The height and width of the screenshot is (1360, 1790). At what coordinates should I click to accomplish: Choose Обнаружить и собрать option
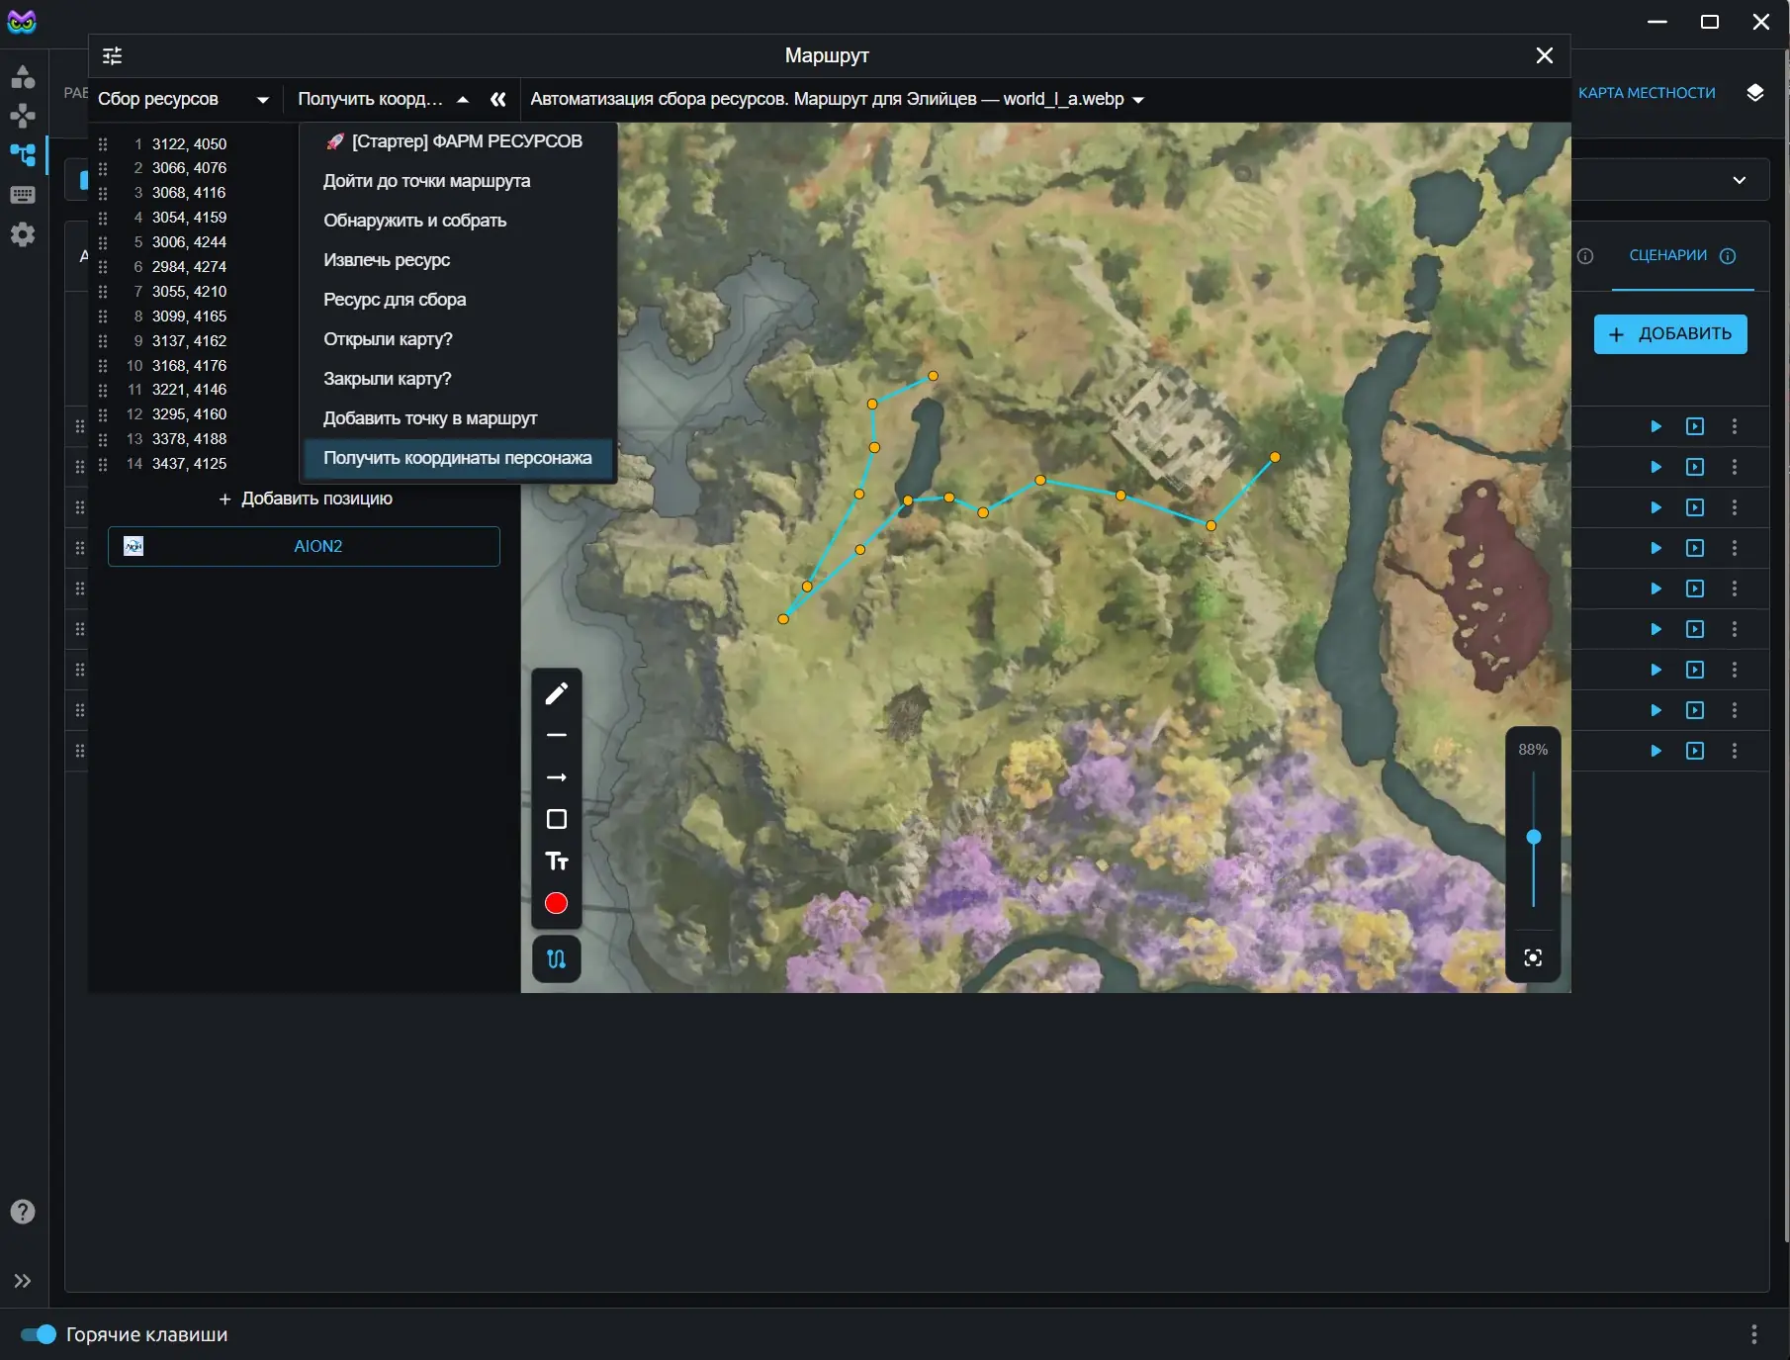tap(458, 221)
